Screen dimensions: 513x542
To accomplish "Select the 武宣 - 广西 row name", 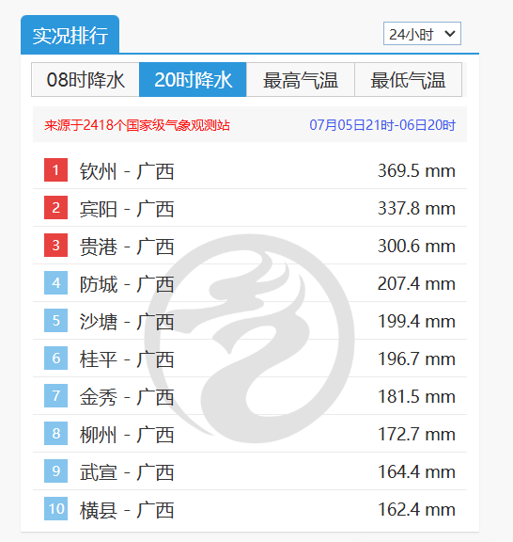I will pos(127,472).
